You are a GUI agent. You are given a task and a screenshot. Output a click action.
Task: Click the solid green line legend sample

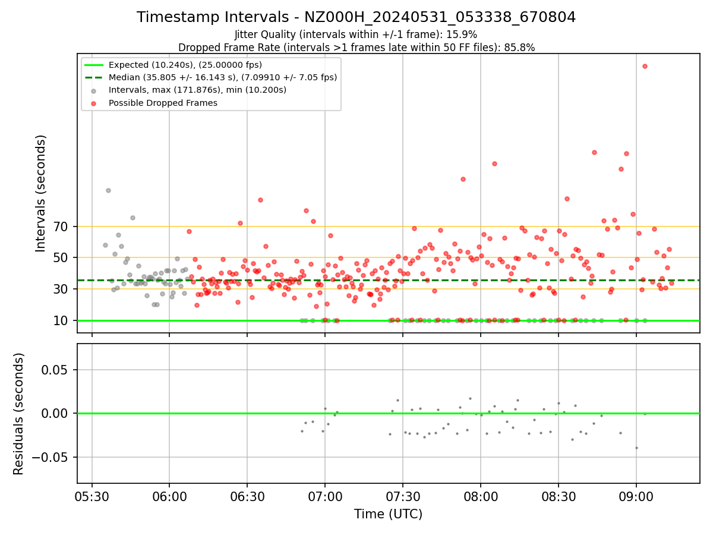pyautogui.click(x=94, y=65)
